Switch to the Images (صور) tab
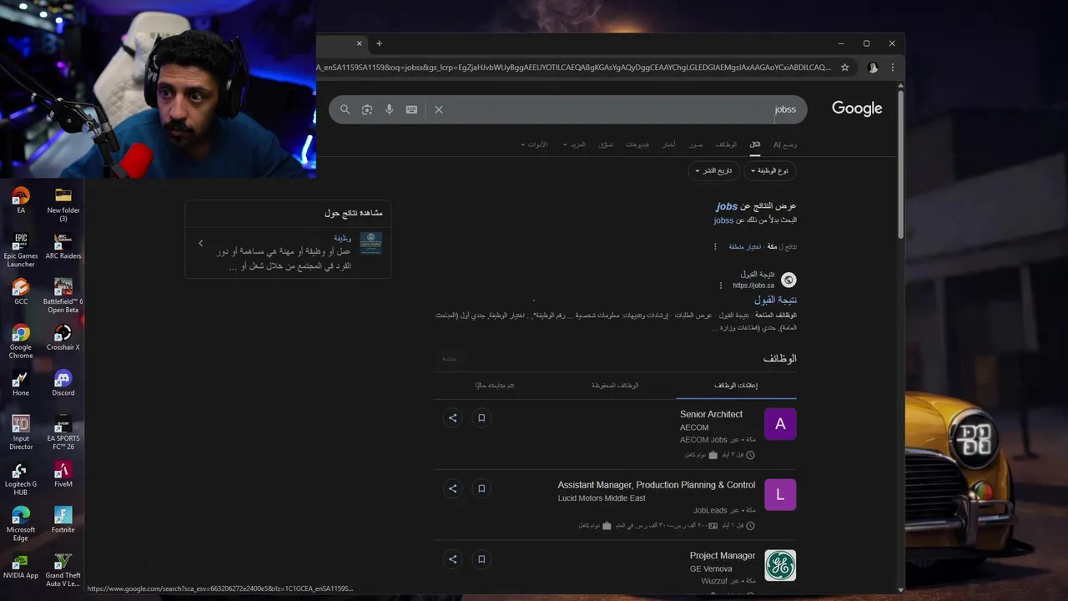Screen dimensions: 1068x601 pos(696,144)
